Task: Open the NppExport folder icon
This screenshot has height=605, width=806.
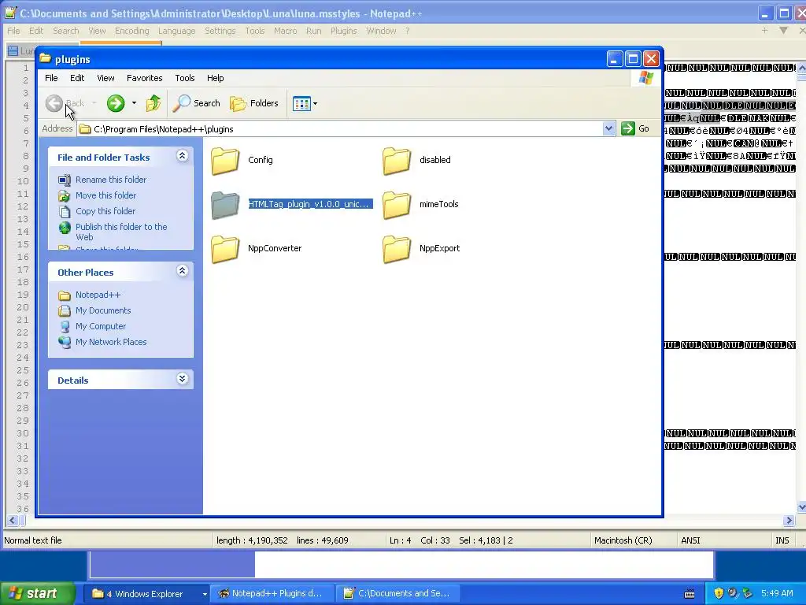Action: pyautogui.click(x=397, y=249)
